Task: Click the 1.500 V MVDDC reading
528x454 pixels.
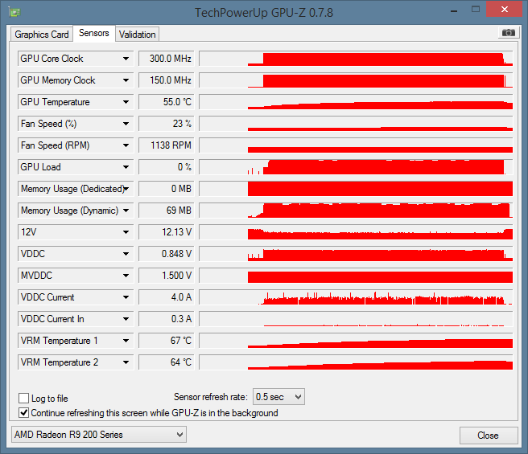Action: 167,276
